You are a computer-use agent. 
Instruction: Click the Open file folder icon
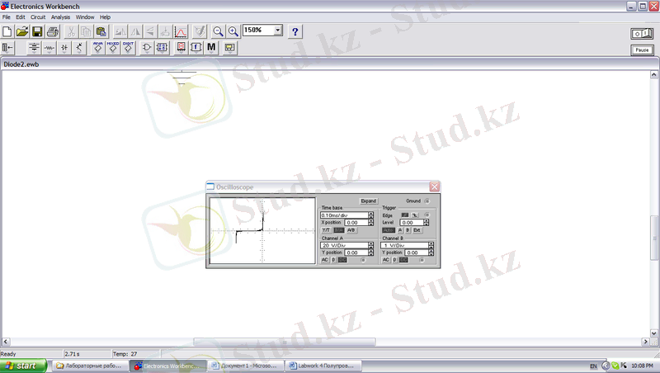(x=22, y=31)
